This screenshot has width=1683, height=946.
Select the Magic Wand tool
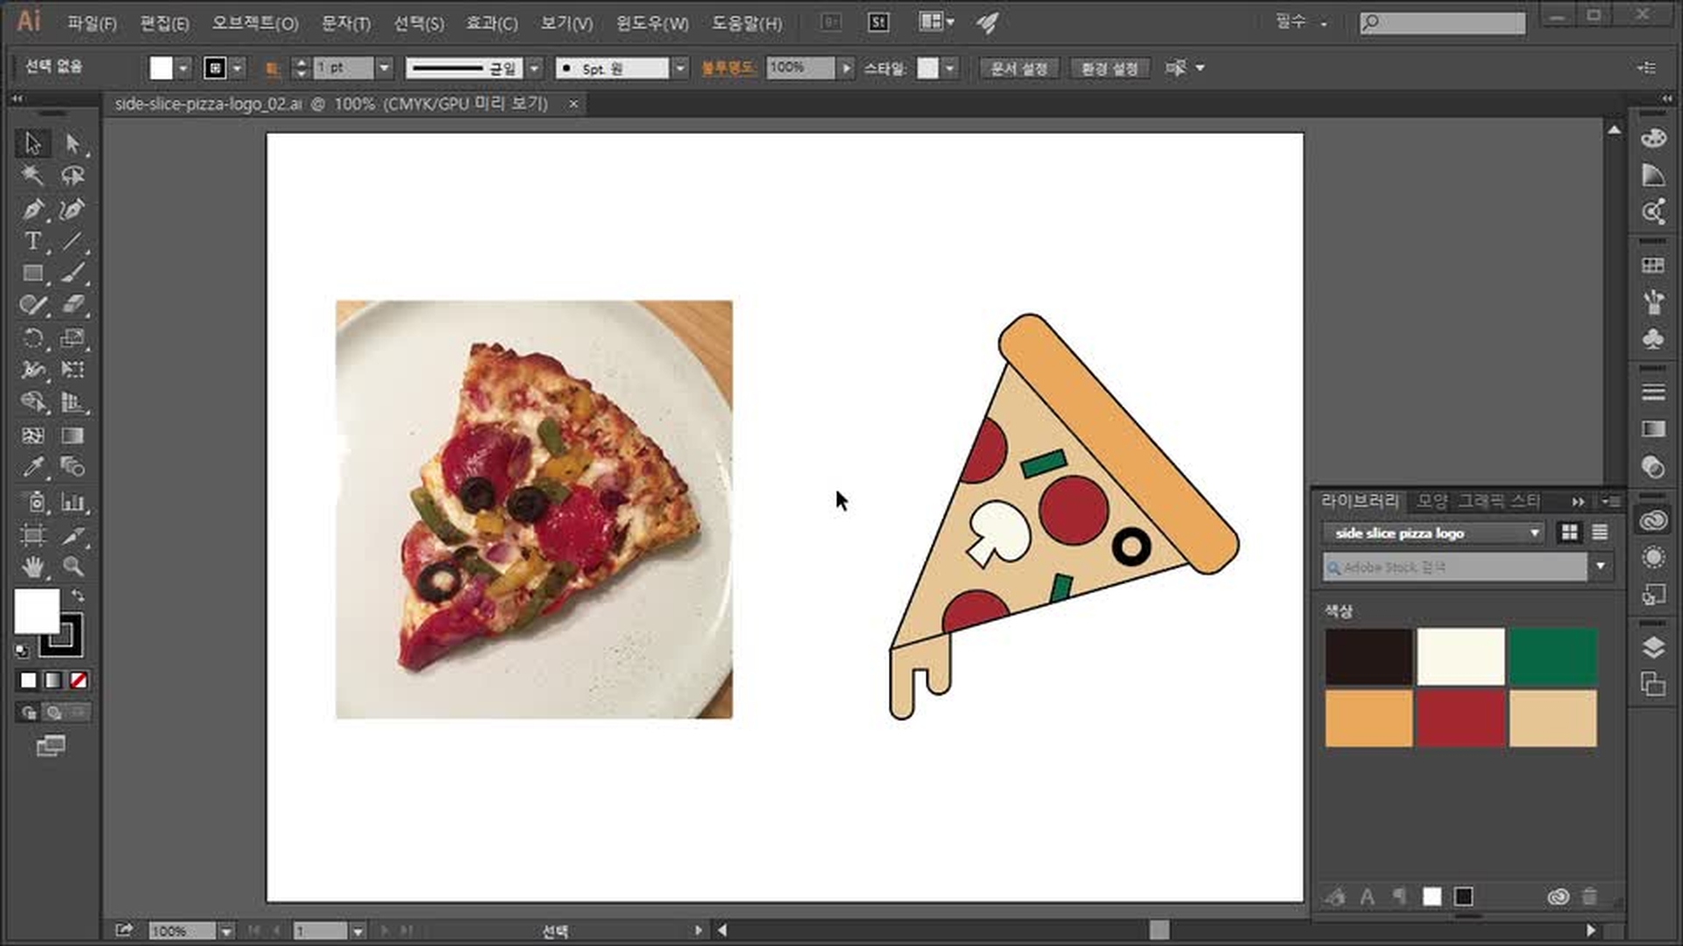click(x=32, y=176)
